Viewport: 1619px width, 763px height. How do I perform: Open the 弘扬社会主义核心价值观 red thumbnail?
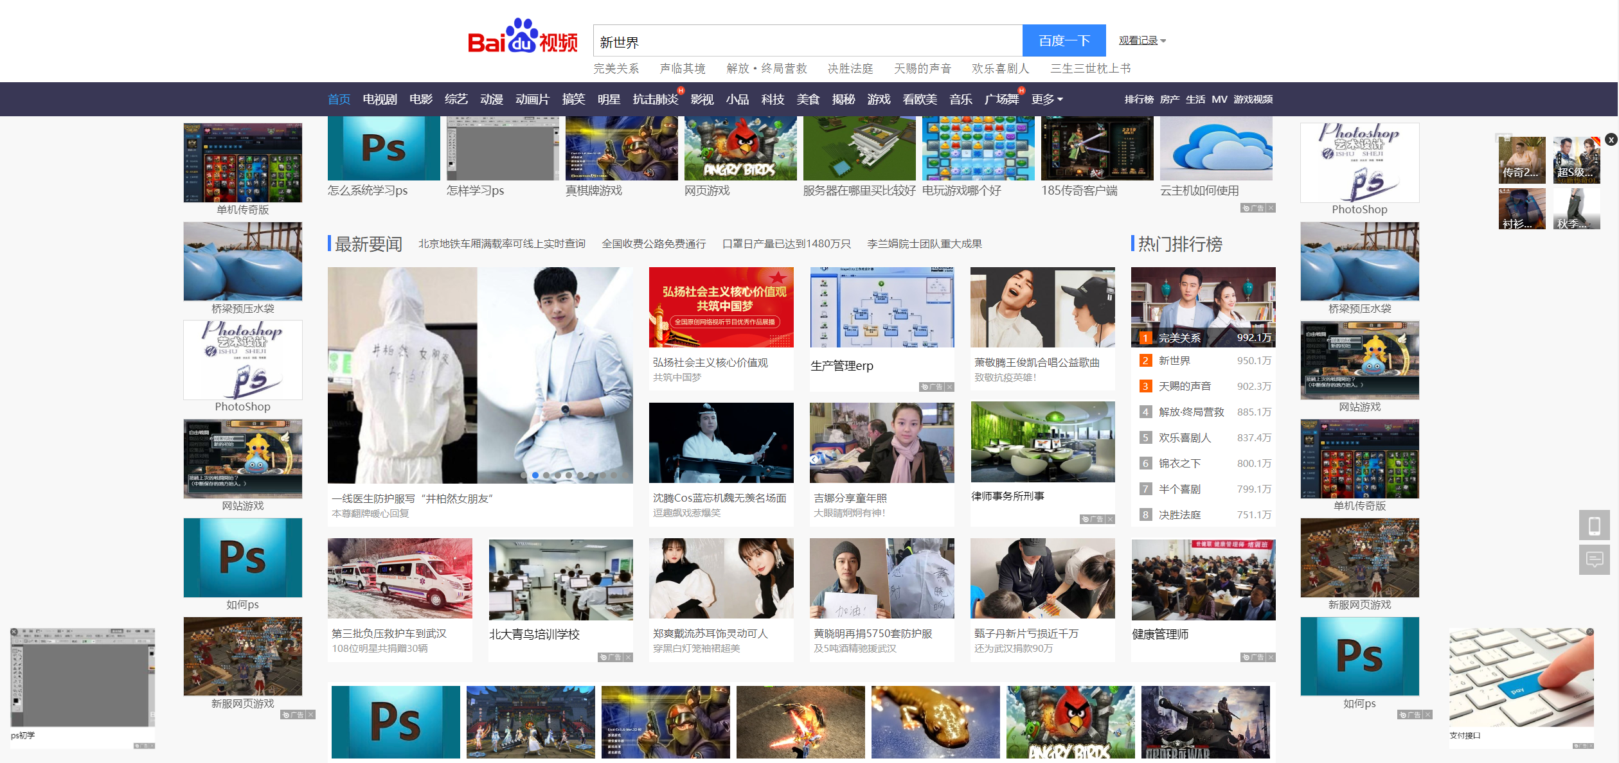721,307
